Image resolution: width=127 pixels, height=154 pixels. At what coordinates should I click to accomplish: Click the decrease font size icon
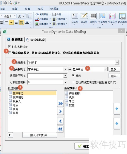[x=24, y=16]
